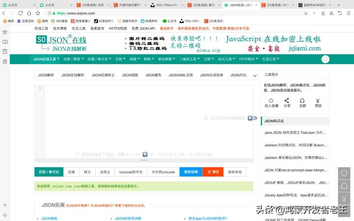Viewport: 354px width, 221px height.
Task: Switch to the JSON着色 tab
Action: point(153,75)
